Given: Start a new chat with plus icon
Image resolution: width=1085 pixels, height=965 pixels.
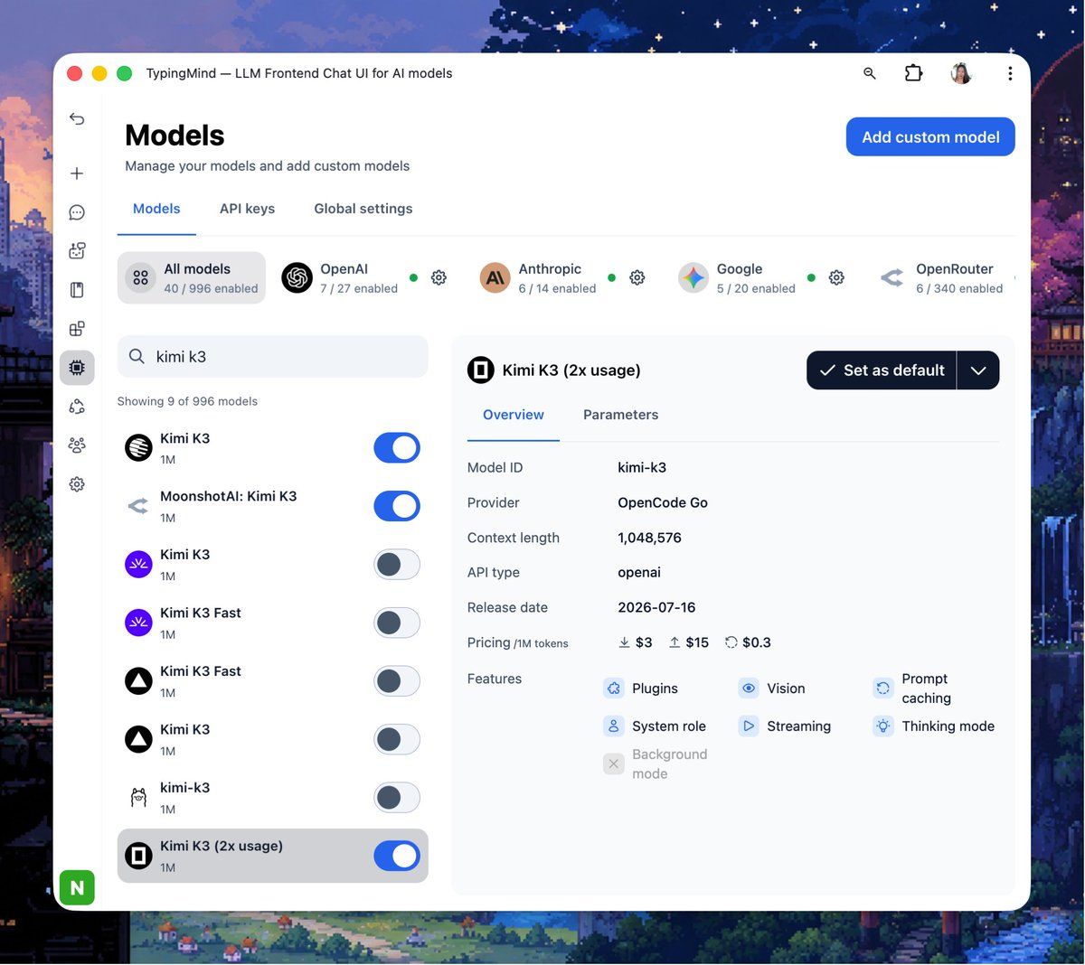Looking at the screenshot, I should click(x=77, y=173).
